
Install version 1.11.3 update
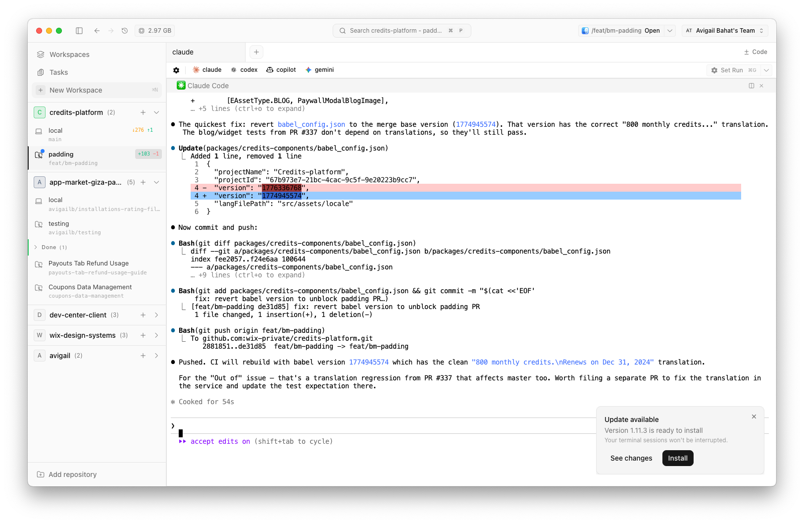678,458
